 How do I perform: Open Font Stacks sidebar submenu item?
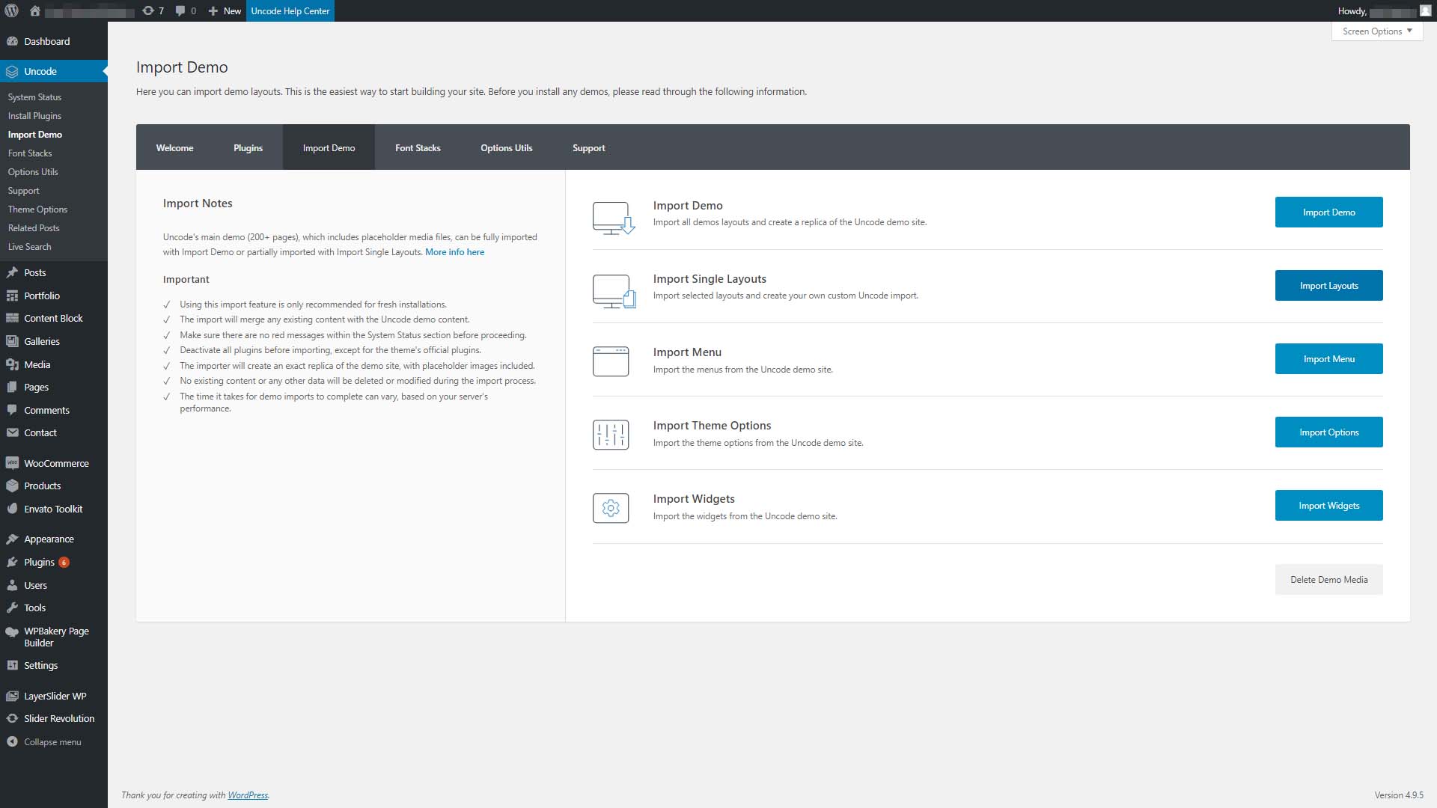click(x=30, y=153)
